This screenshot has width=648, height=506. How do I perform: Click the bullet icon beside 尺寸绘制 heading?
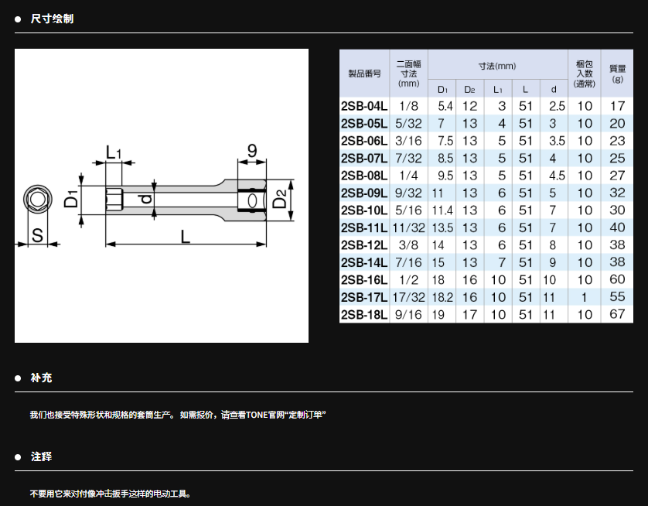pos(18,19)
